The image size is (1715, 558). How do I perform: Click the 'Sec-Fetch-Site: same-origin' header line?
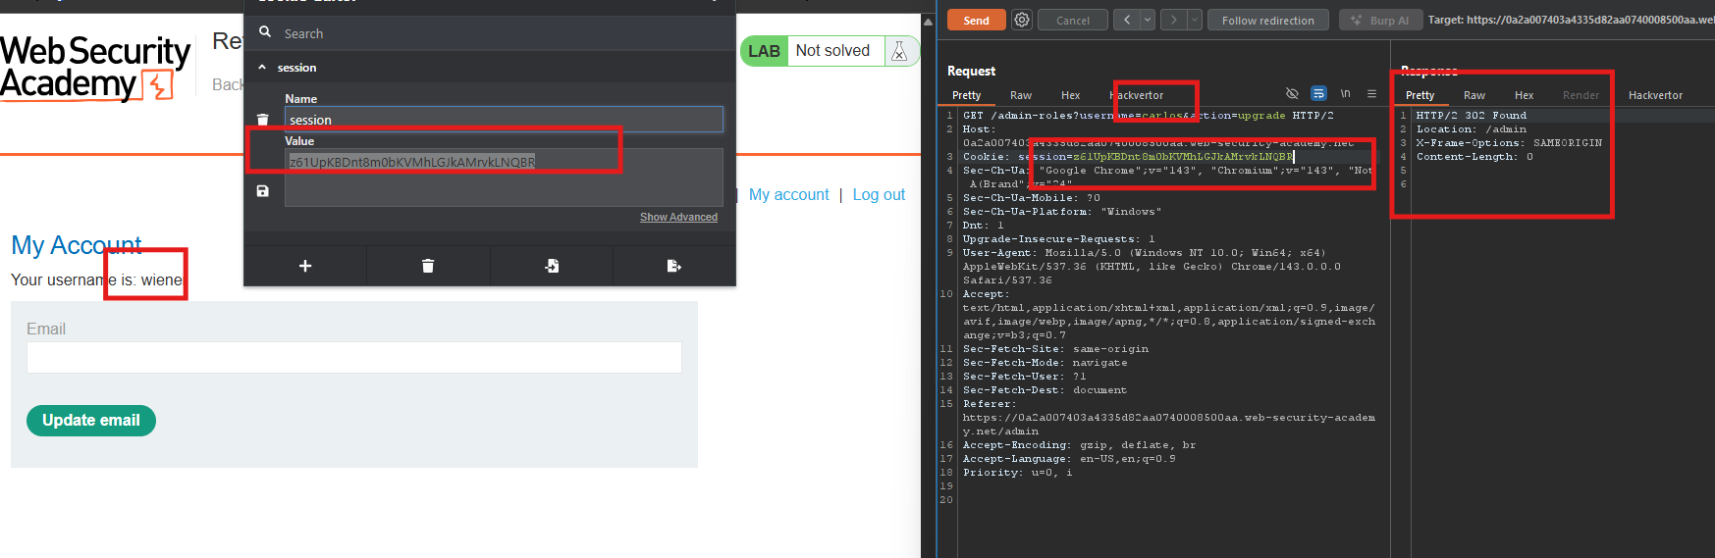click(1055, 349)
